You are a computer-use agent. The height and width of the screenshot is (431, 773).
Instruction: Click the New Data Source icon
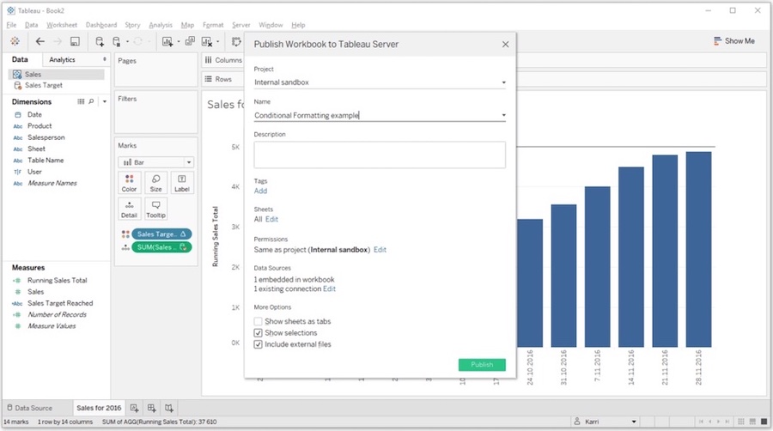click(x=100, y=41)
